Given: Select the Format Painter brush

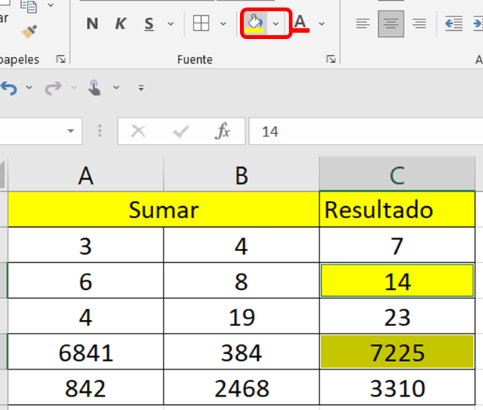Looking at the screenshot, I should 29,31.
